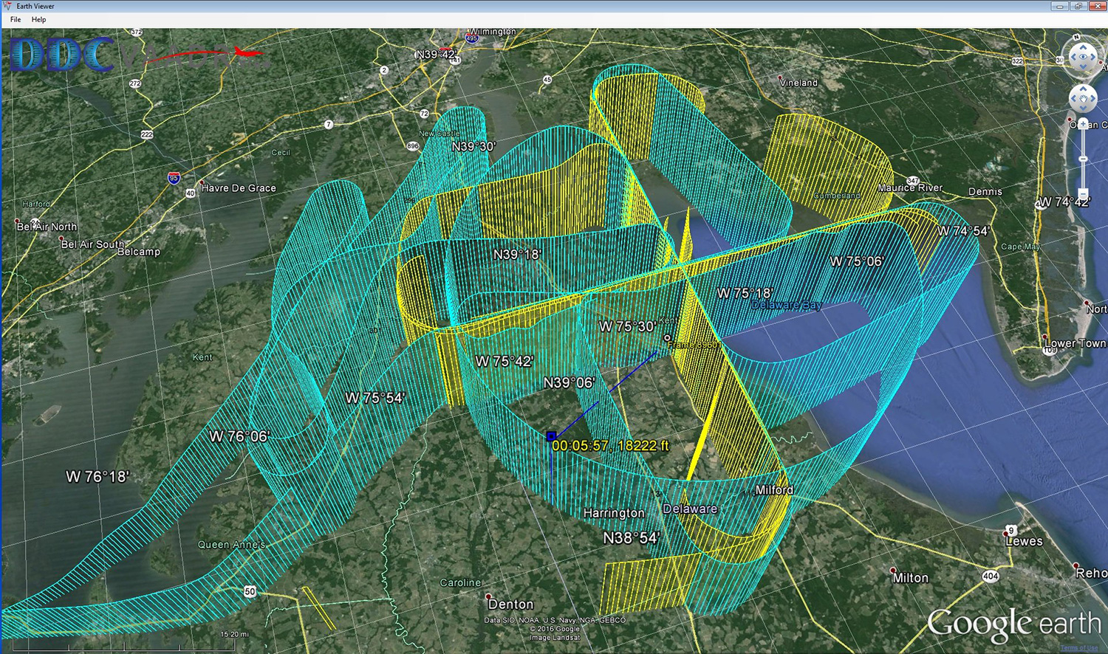The width and height of the screenshot is (1108, 654).
Task: Click the Earth Viewer title bar app icon
Action: (x=8, y=6)
